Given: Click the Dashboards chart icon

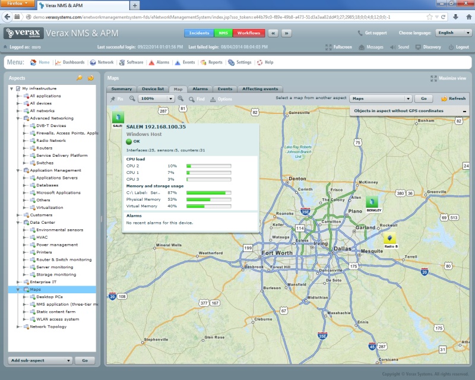Looking at the screenshot, I should [x=58, y=62].
